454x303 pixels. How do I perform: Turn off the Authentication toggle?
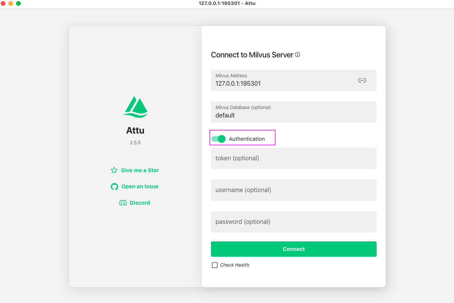(x=218, y=139)
